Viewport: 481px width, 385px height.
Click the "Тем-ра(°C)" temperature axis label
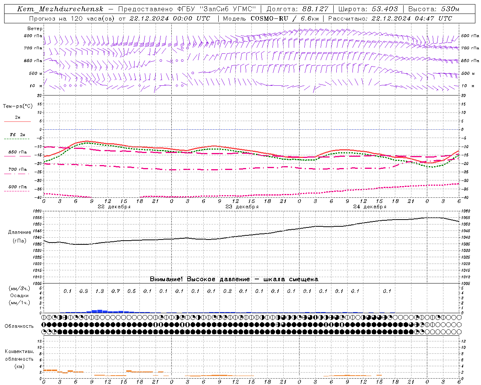[x=18, y=106]
